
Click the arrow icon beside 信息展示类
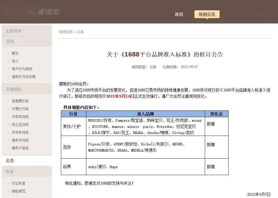pos(8,101)
